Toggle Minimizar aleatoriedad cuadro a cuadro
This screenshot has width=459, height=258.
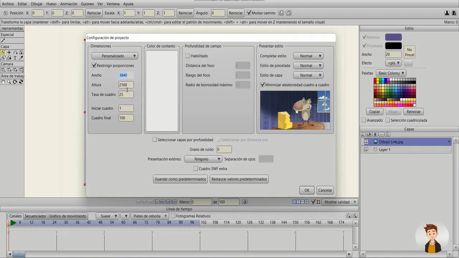click(262, 85)
